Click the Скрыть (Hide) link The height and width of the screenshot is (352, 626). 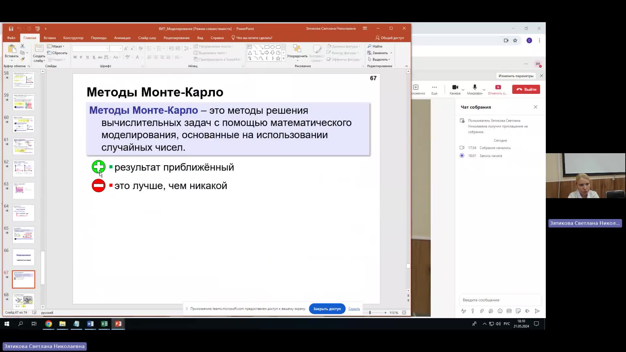(354, 309)
